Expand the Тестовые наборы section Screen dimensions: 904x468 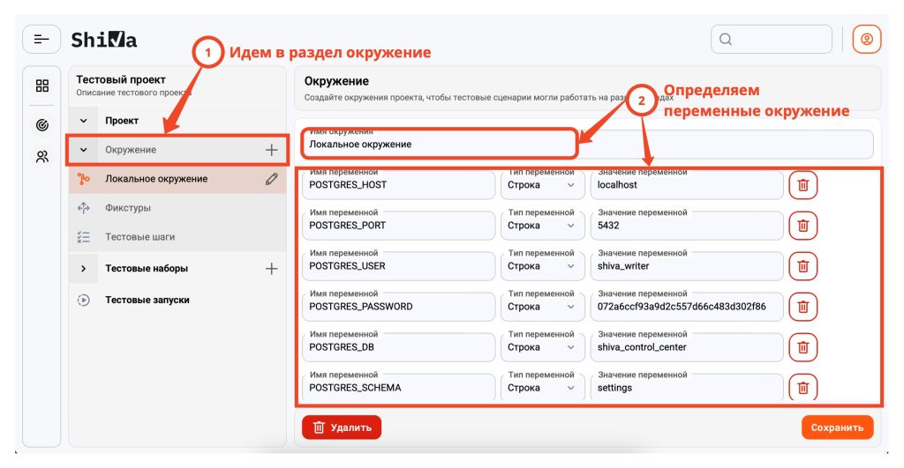pos(84,269)
